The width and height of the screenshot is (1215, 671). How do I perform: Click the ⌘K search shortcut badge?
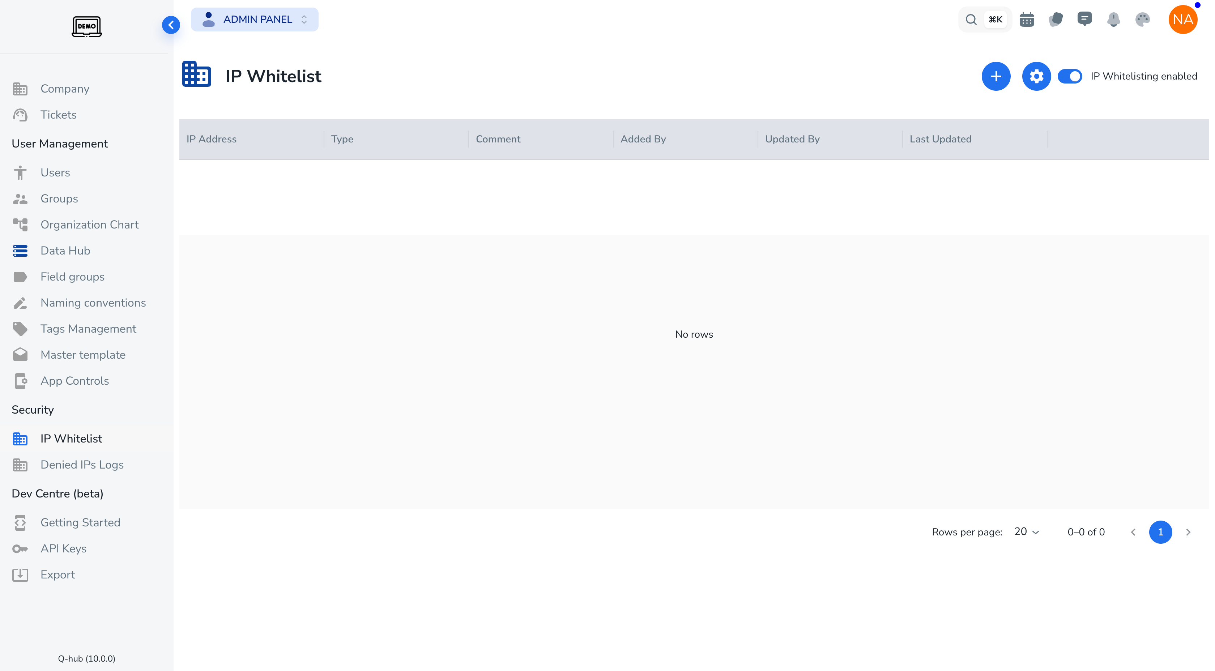click(996, 19)
